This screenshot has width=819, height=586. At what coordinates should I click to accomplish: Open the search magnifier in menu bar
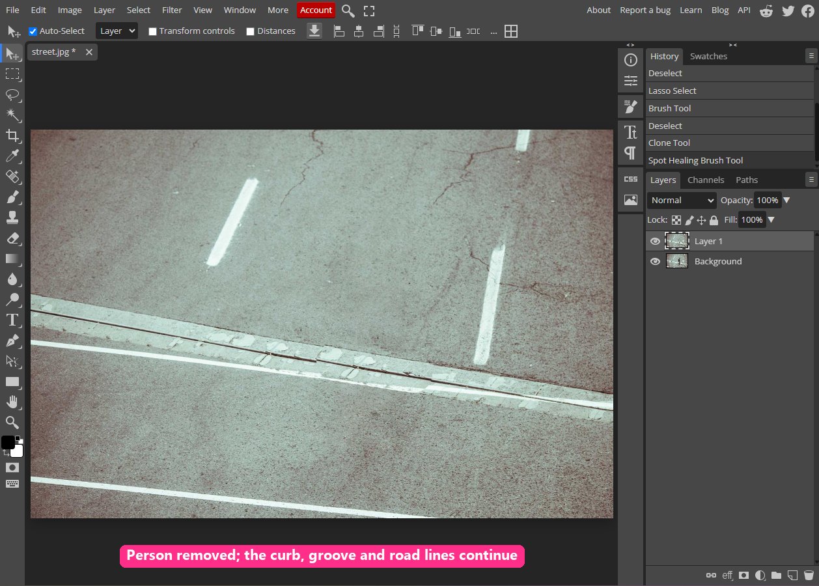coord(348,10)
